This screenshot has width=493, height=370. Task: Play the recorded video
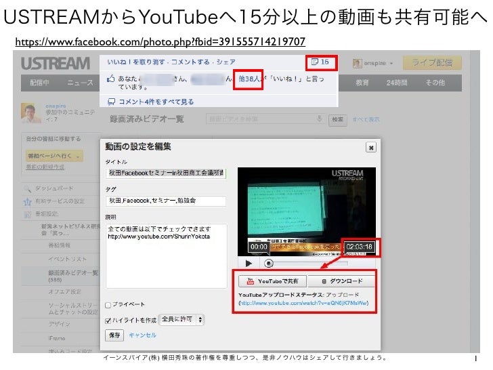[249, 264]
